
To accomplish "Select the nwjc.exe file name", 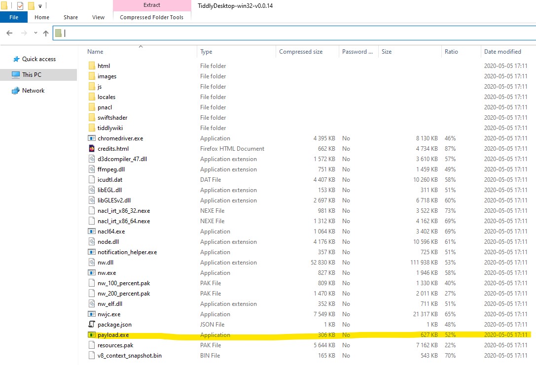I will (109, 314).
